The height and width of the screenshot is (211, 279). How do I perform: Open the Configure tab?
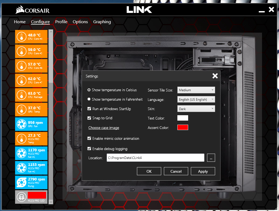tap(40, 22)
